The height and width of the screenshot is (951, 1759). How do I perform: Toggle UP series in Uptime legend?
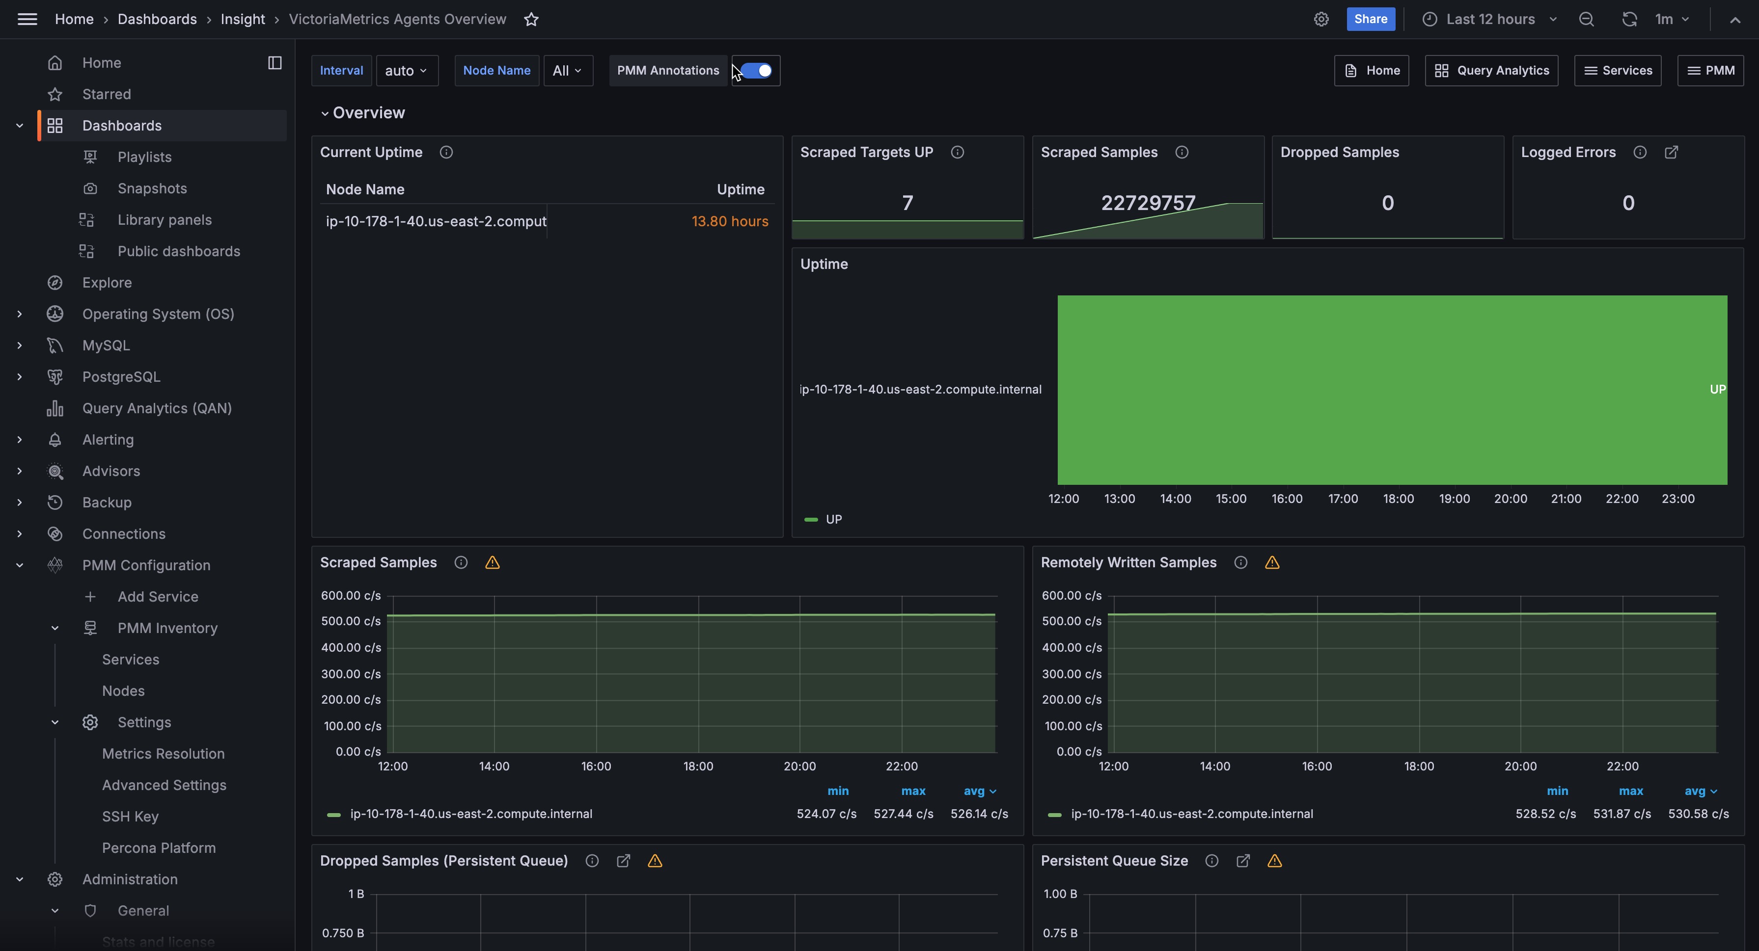[x=833, y=519]
